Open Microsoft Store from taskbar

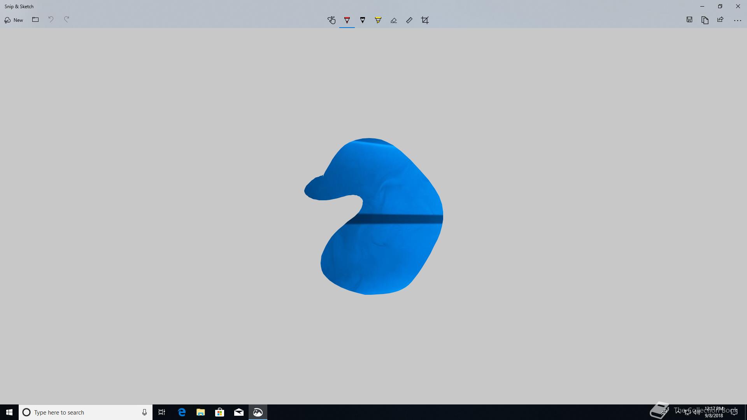click(x=220, y=412)
